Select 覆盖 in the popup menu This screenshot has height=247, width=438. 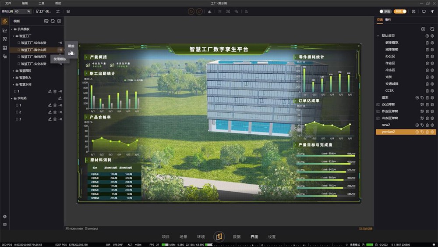point(71,46)
